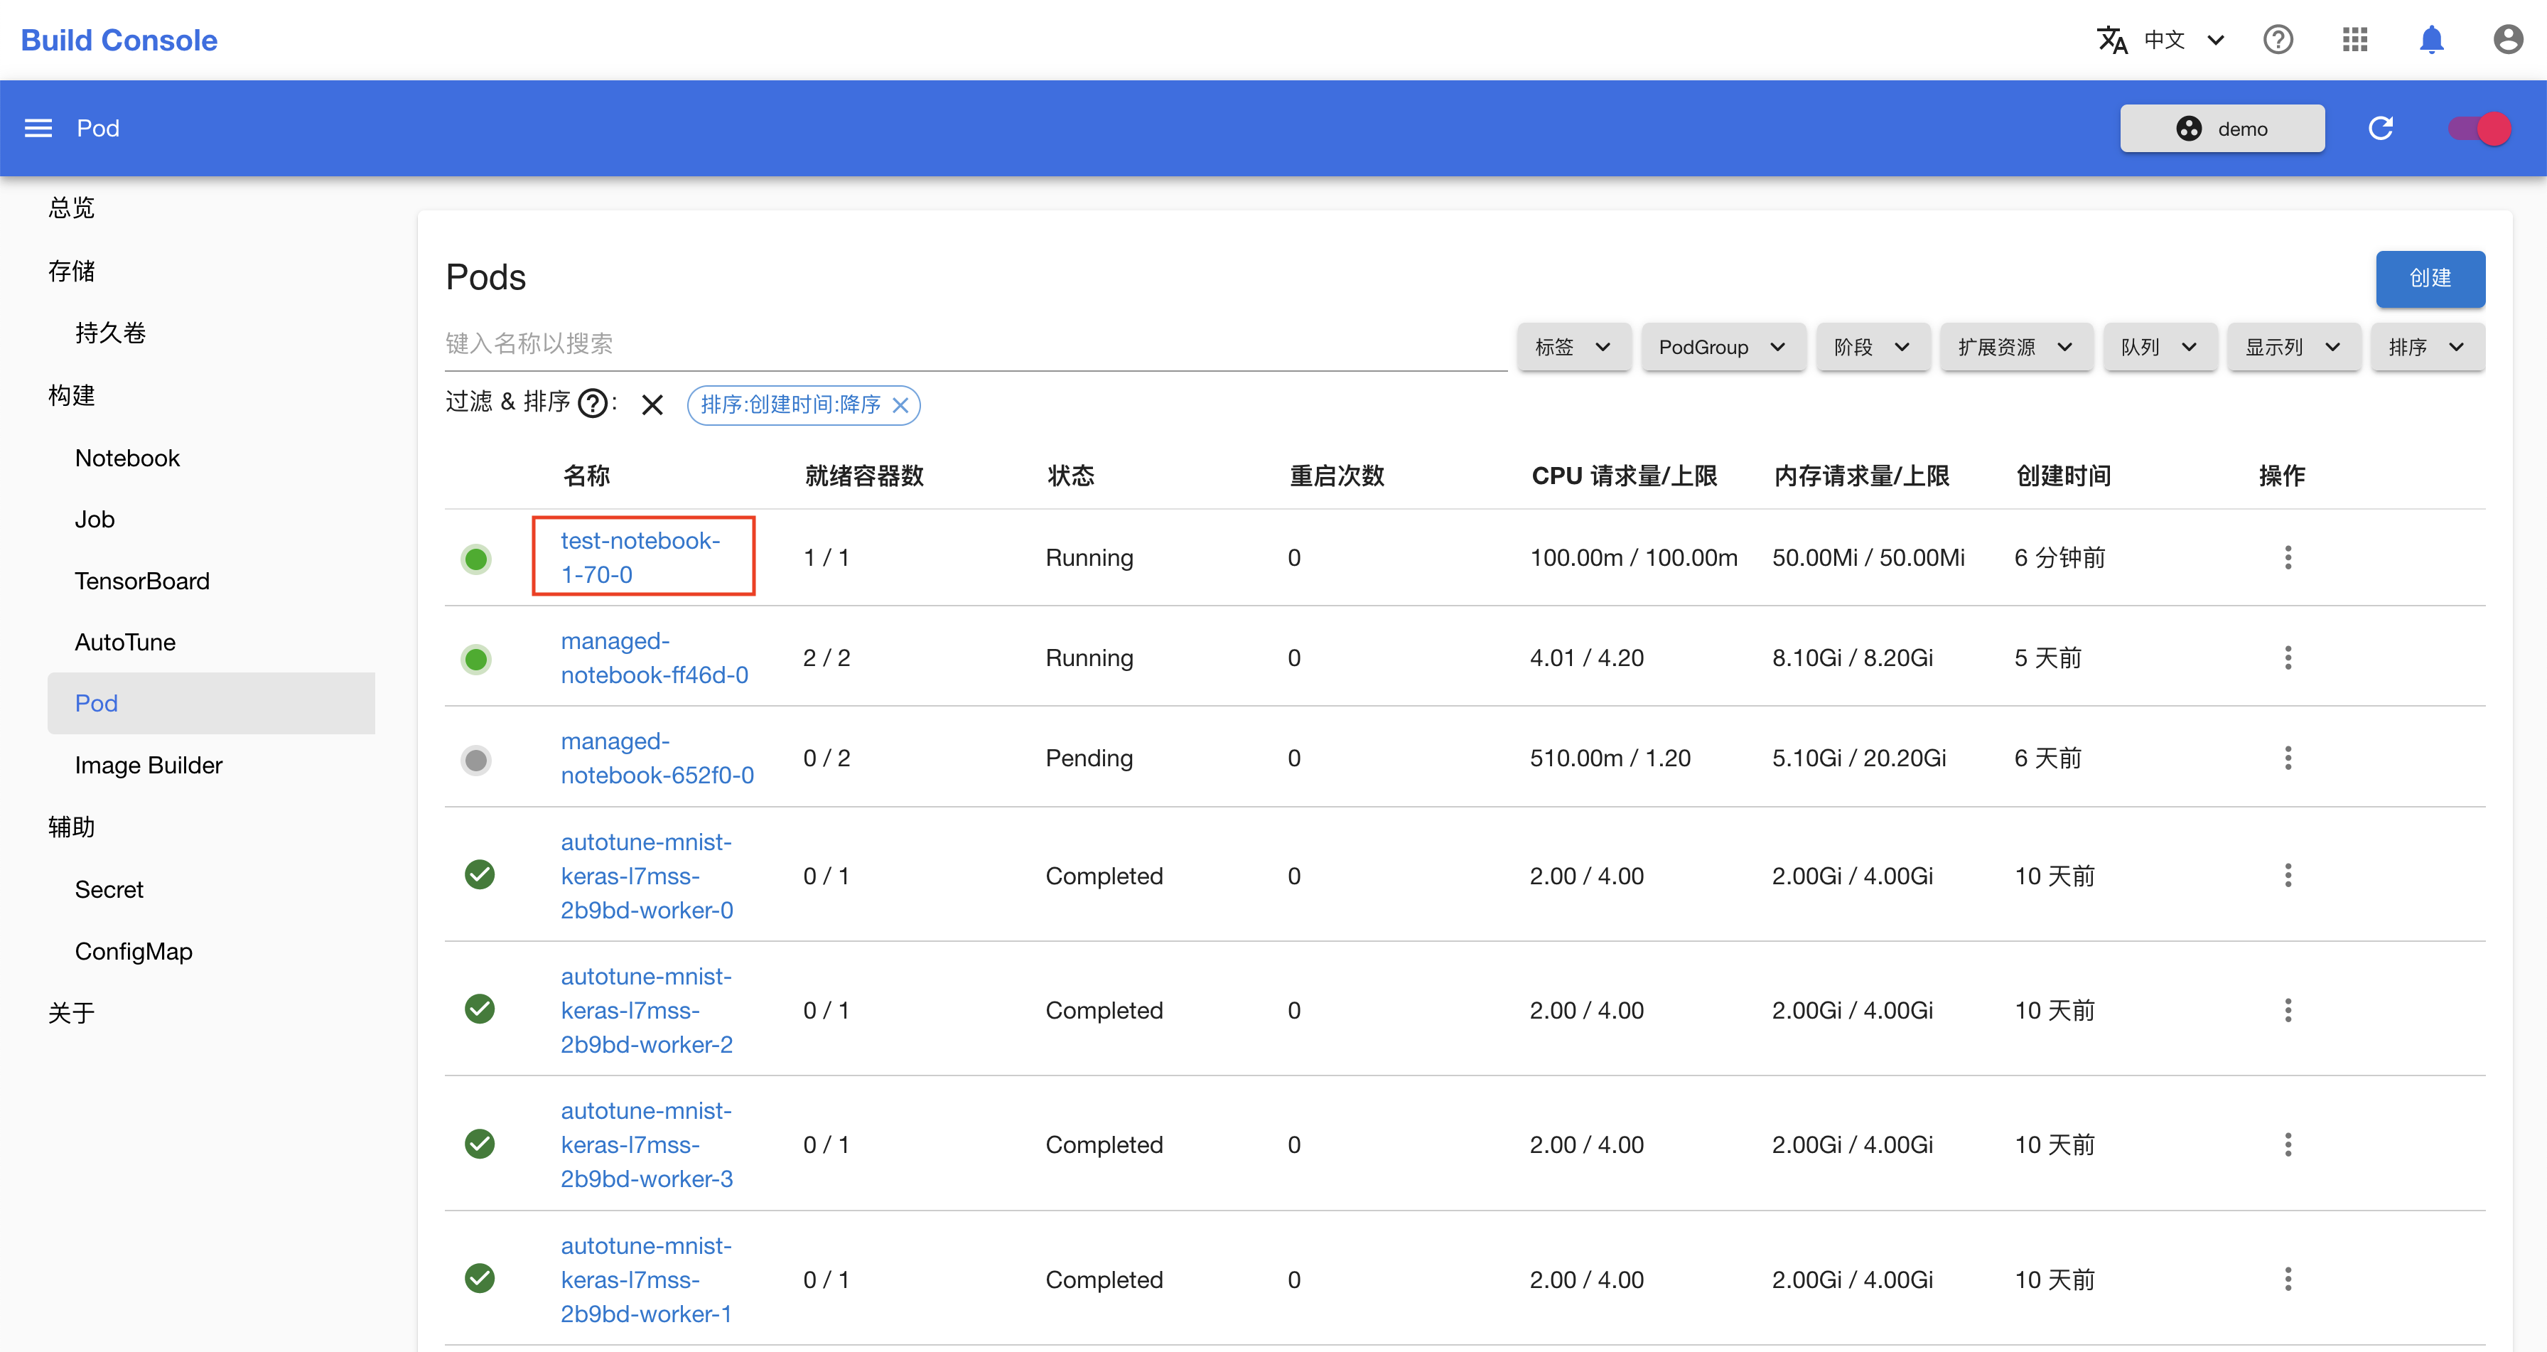The image size is (2547, 1352).
Task: Open the demo project selector
Action: 2222,129
